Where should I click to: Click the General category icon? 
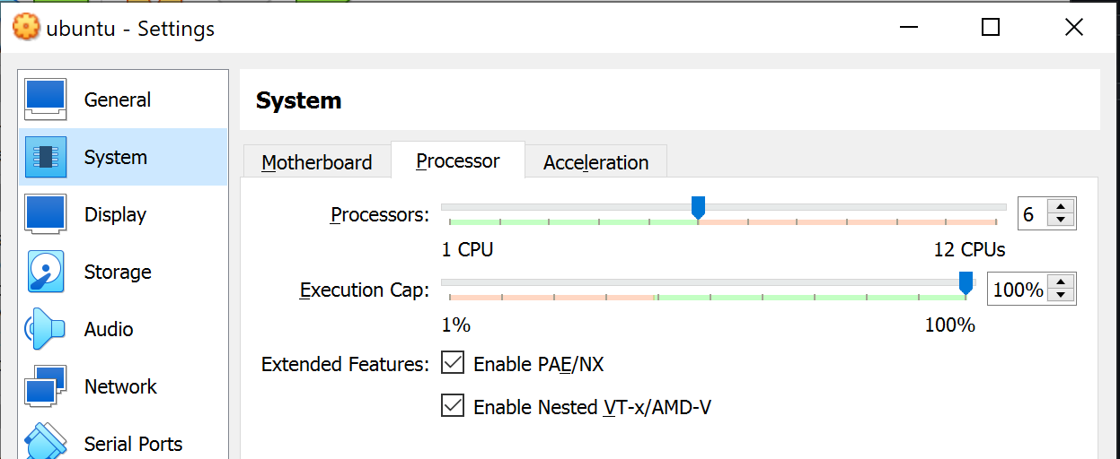tap(45, 100)
